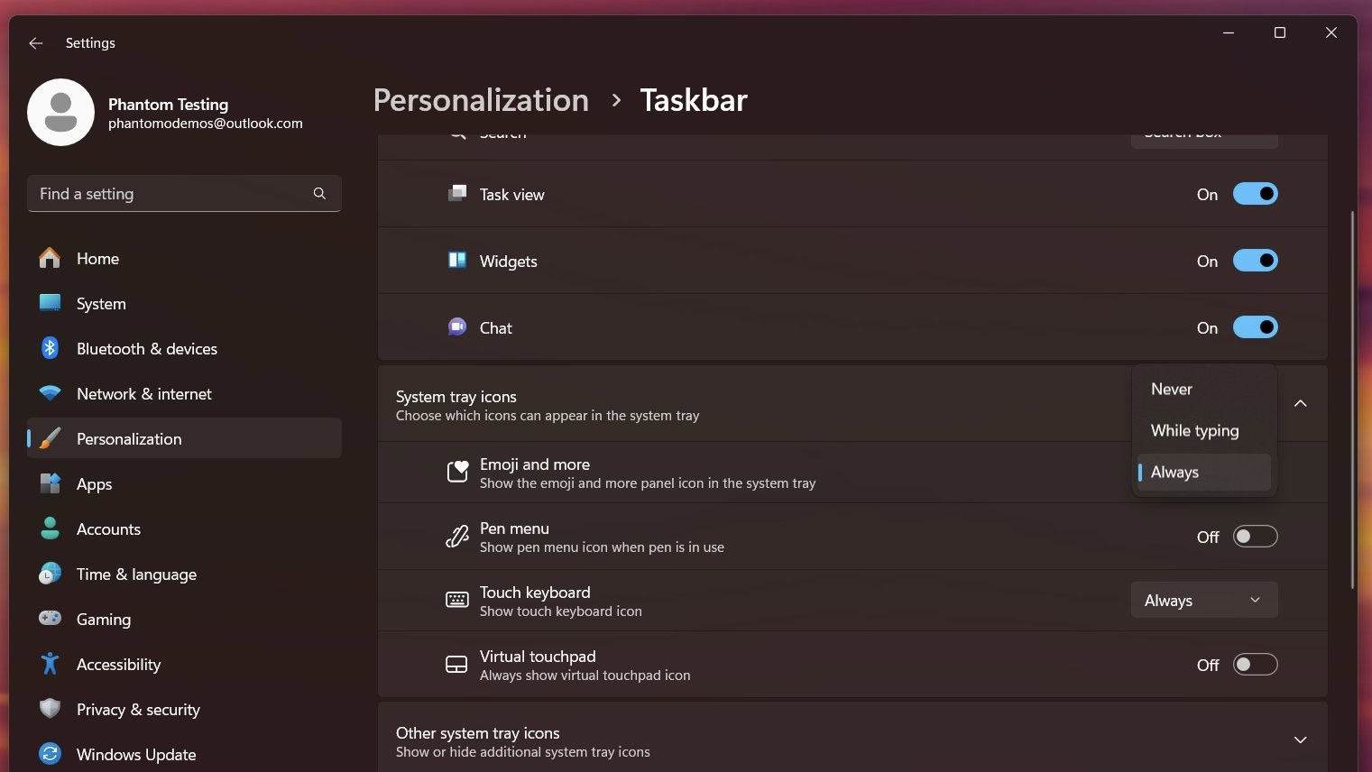Click the Find a setting search box
This screenshot has width=1372, height=772.
pyautogui.click(x=171, y=194)
